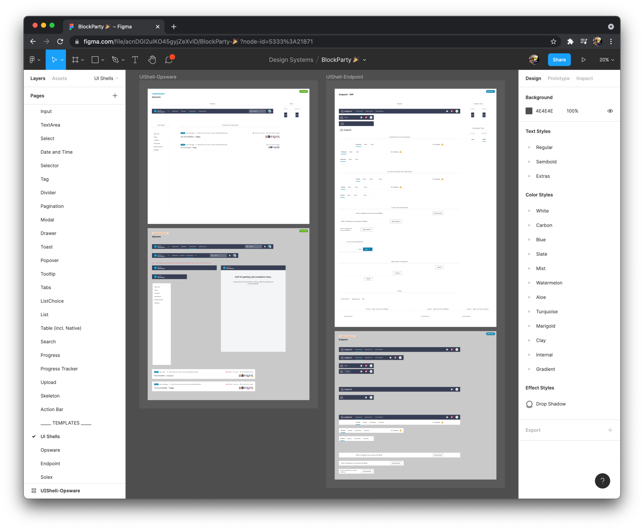Collapse the UI Shells pages dropdown
Viewport: 644px width, 530px height.
point(106,78)
